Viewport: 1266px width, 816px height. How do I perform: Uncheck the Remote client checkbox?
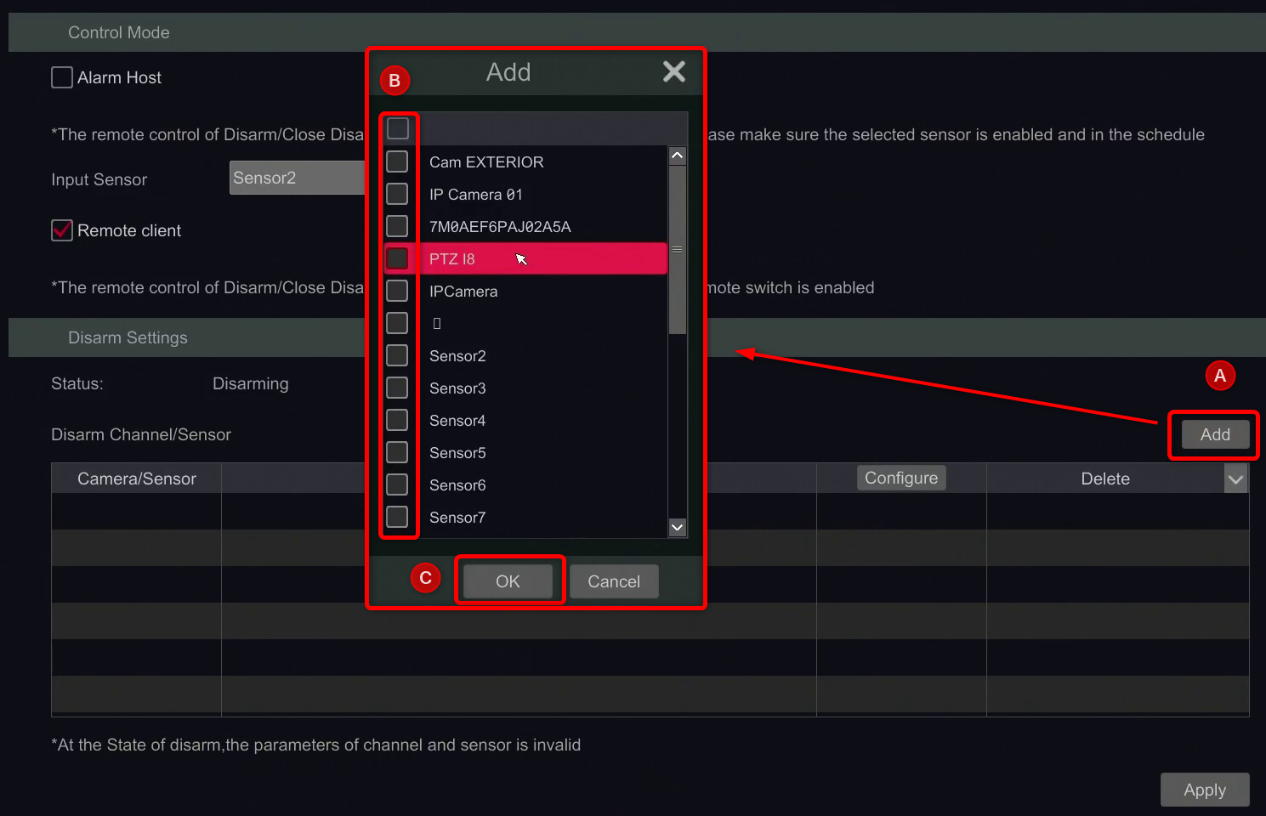[x=62, y=230]
